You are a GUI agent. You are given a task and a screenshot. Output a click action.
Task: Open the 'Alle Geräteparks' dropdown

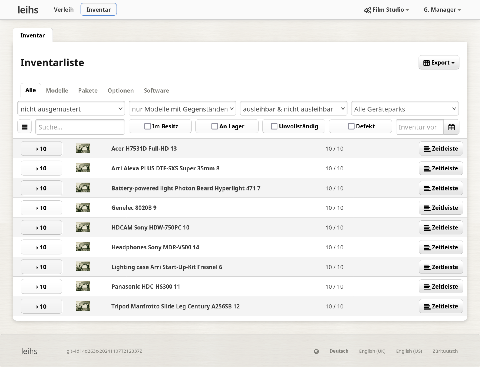405,109
